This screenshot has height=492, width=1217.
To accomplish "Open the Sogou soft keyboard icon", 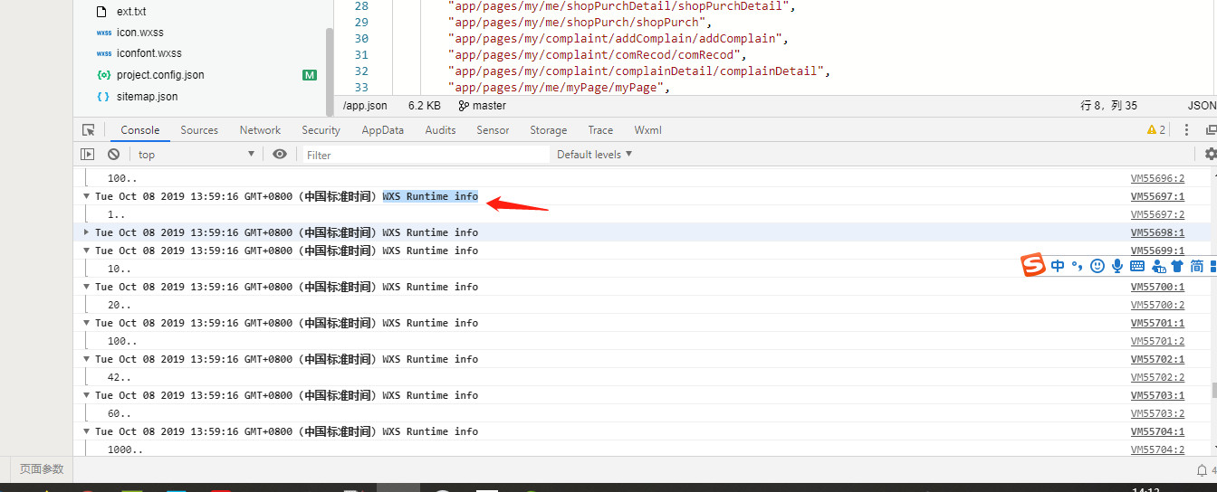I will point(1137,266).
